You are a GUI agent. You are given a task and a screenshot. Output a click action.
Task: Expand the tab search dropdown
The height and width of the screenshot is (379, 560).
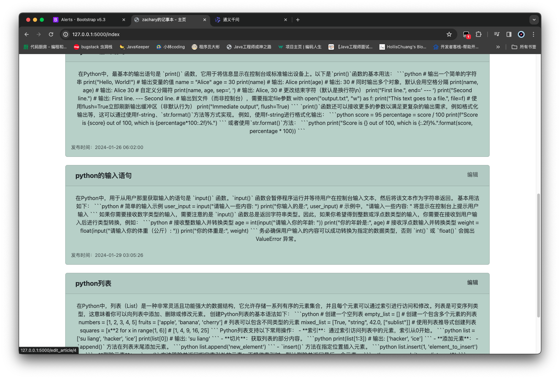pyautogui.click(x=534, y=20)
